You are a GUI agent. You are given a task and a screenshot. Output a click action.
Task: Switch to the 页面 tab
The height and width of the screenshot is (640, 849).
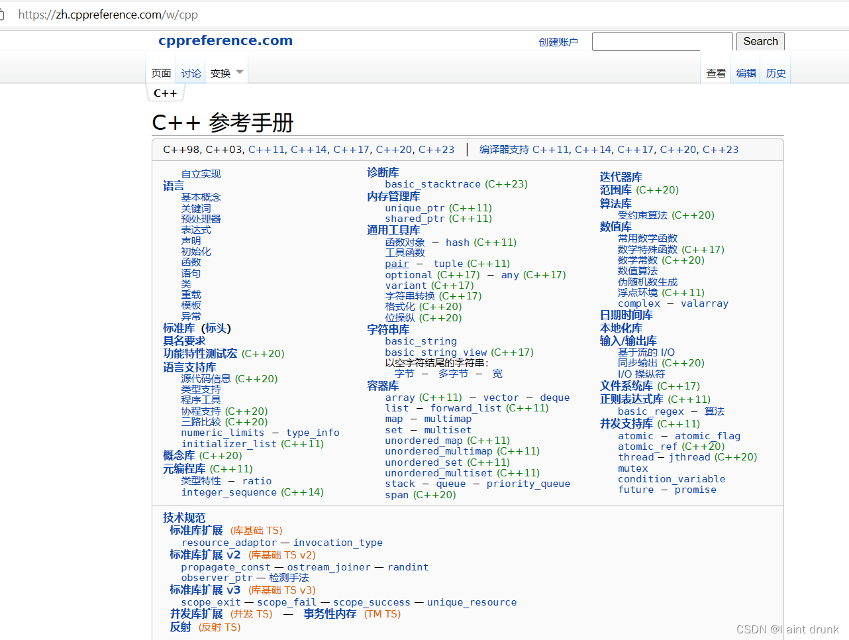161,73
